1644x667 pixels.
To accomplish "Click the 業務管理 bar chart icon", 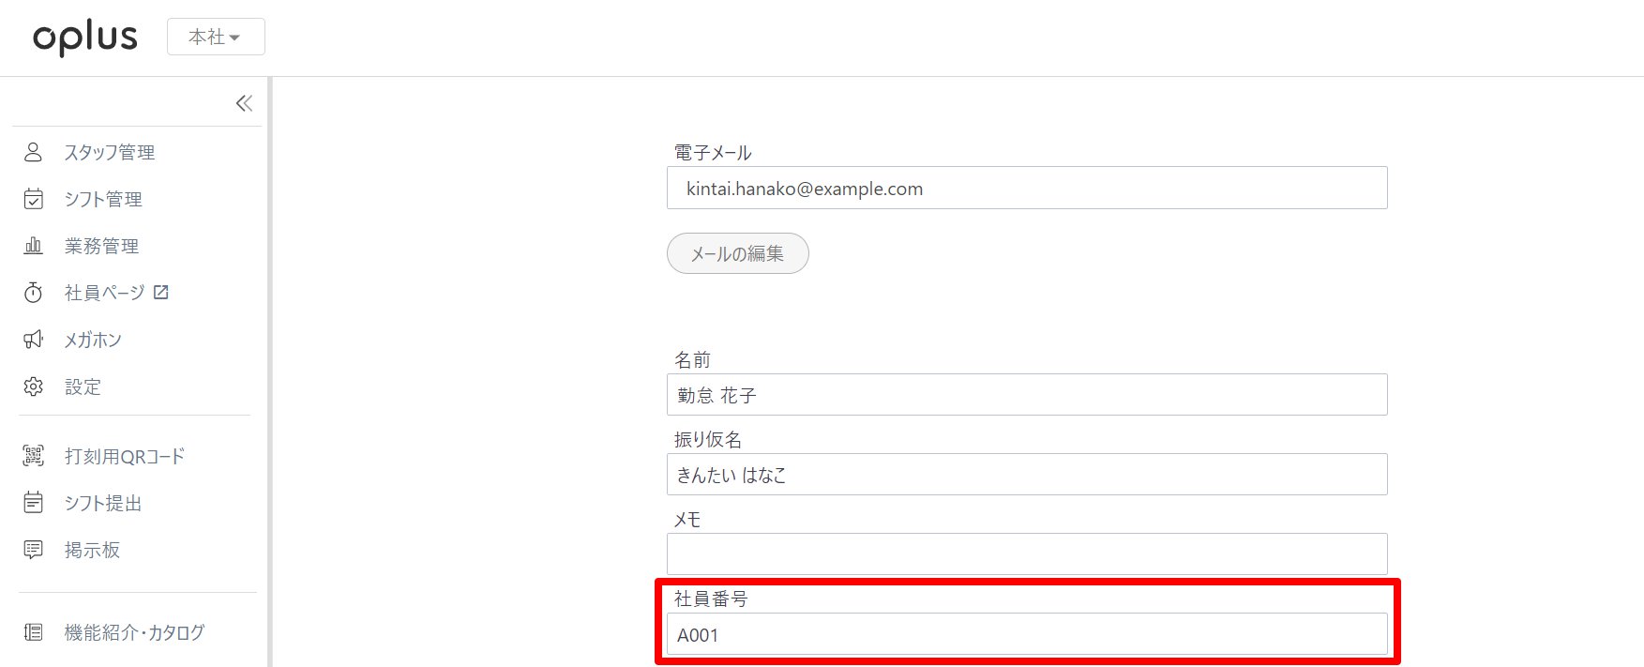I will [x=33, y=246].
